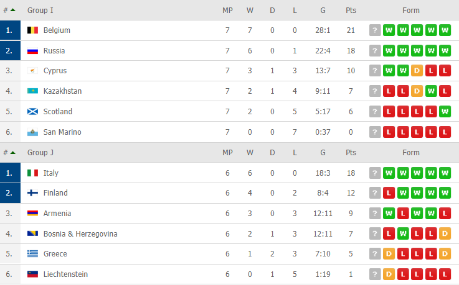The image size is (459, 285).
Task: Click the Armenia table row
Action: coord(229,214)
